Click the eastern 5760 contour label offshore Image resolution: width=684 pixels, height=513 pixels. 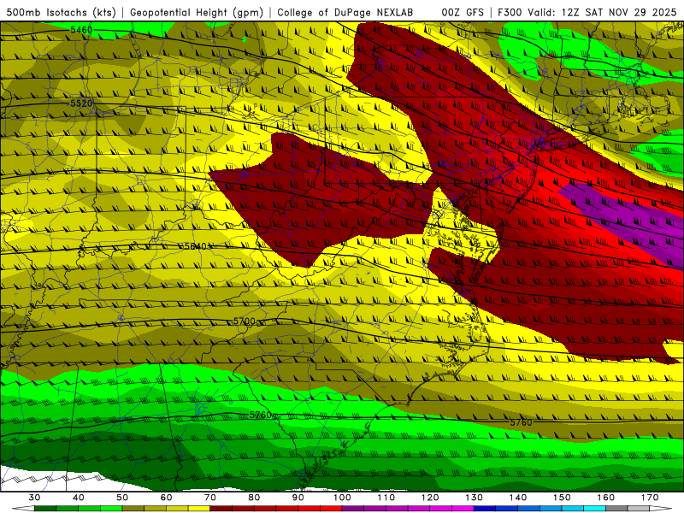point(521,422)
